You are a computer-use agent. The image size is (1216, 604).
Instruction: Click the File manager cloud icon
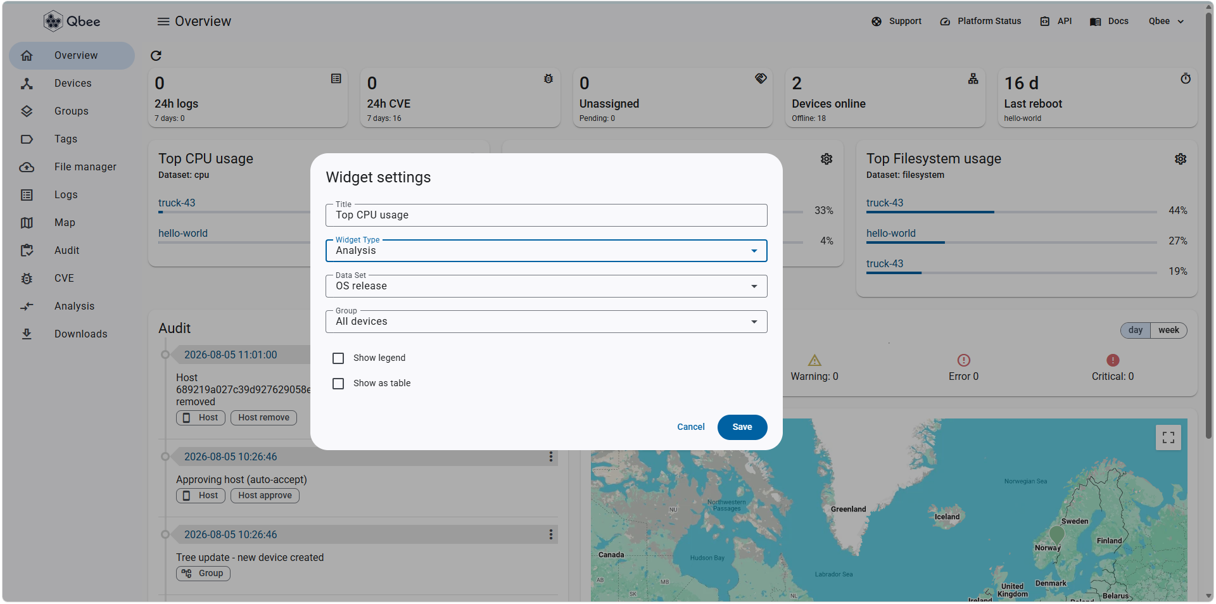(27, 167)
